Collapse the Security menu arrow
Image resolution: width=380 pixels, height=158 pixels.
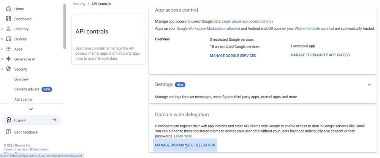2,69
